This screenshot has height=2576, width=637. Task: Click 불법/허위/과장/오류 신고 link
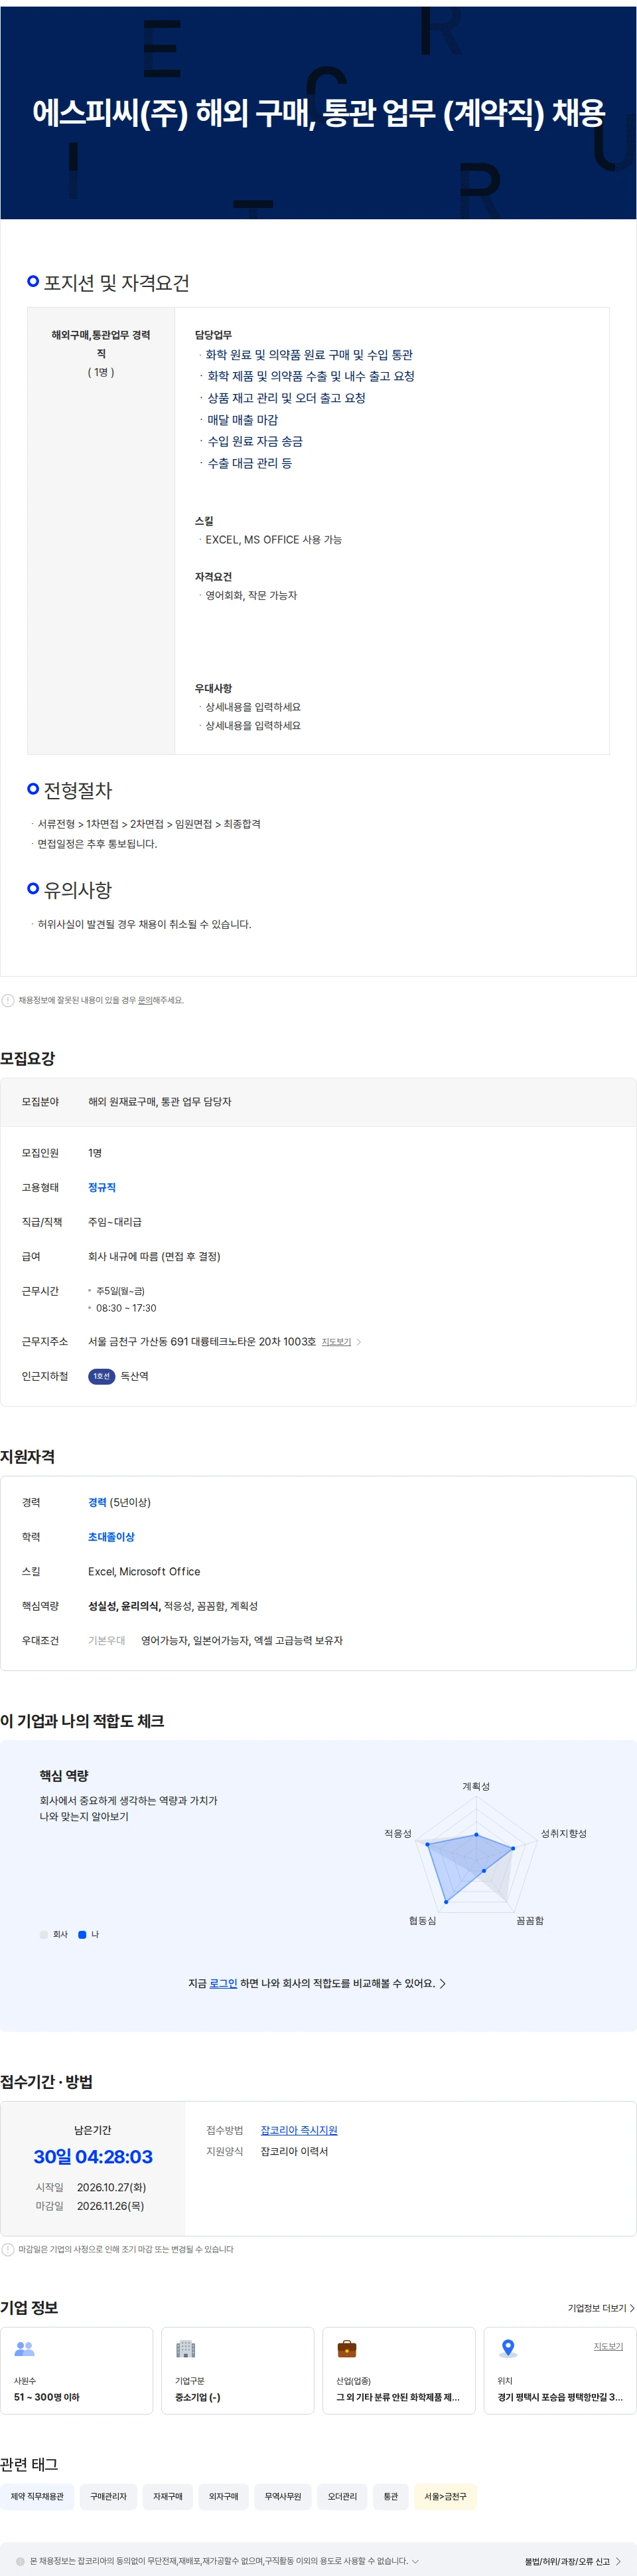tap(572, 2561)
